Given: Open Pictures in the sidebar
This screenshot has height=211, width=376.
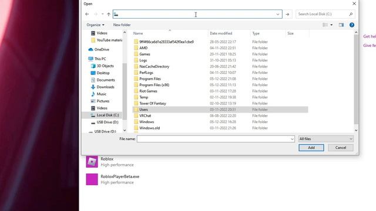Looking at the screenshot, I should tap(100, 101).
